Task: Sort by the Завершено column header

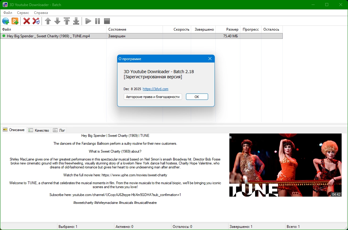Action: coord(203,29)
